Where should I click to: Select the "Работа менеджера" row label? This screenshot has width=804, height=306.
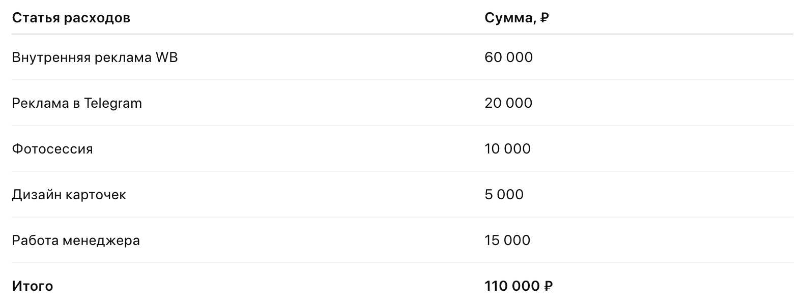tap(76, 240)
